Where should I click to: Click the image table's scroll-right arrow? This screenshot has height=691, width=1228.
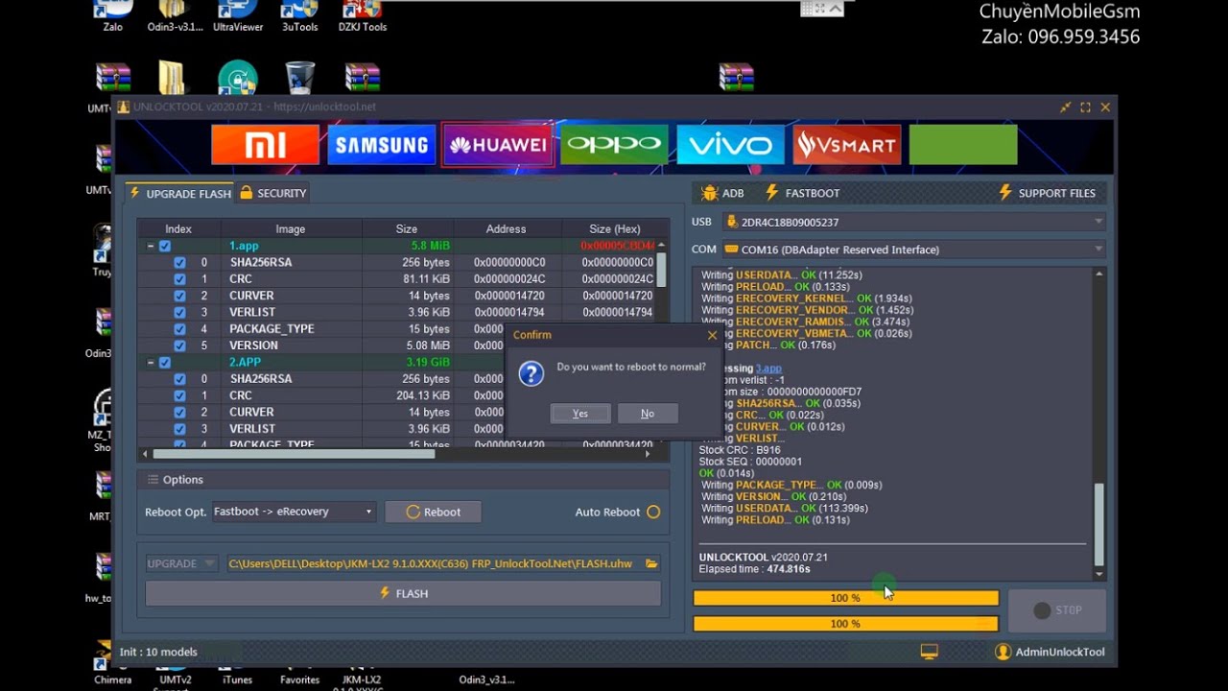(649, 454)
